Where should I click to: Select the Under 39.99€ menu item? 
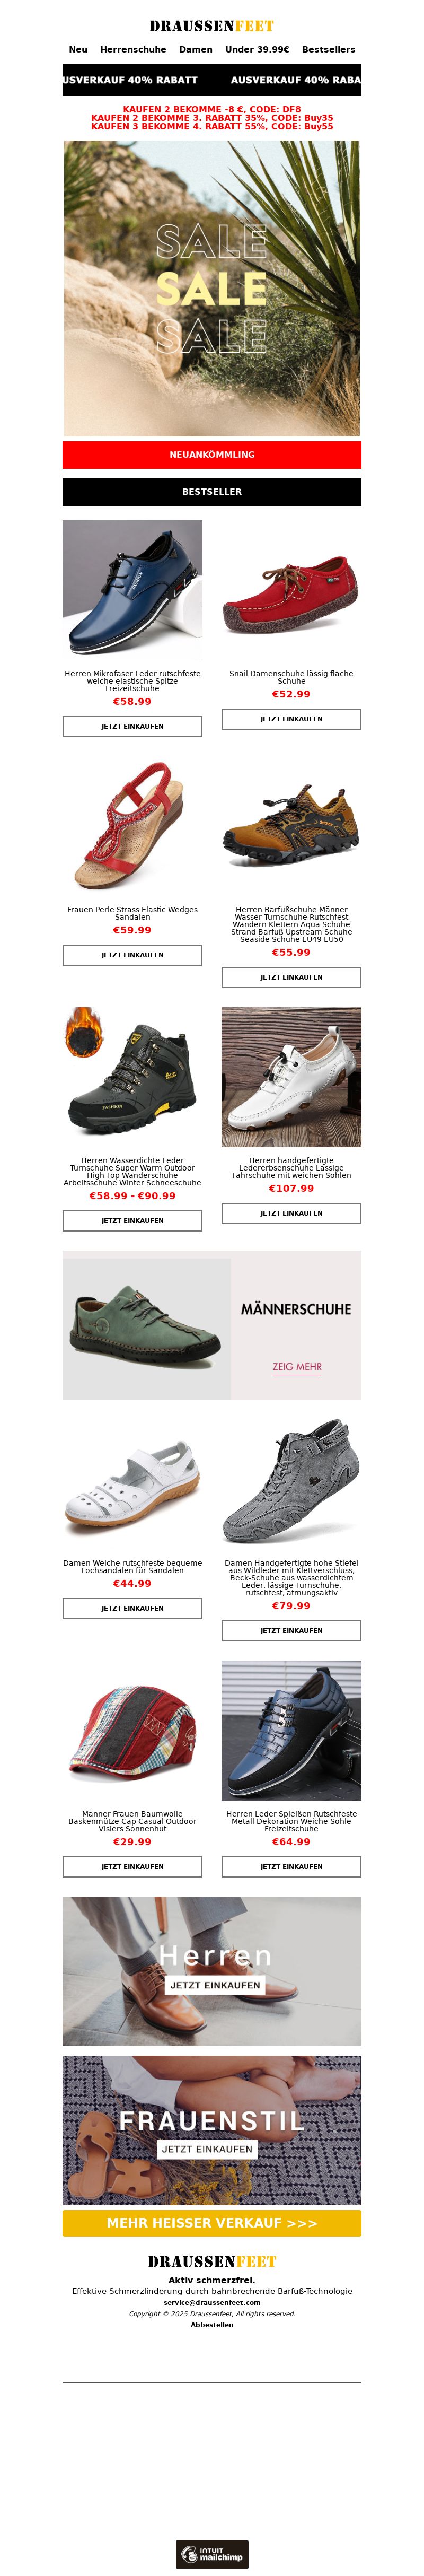(x=257, y=49)
